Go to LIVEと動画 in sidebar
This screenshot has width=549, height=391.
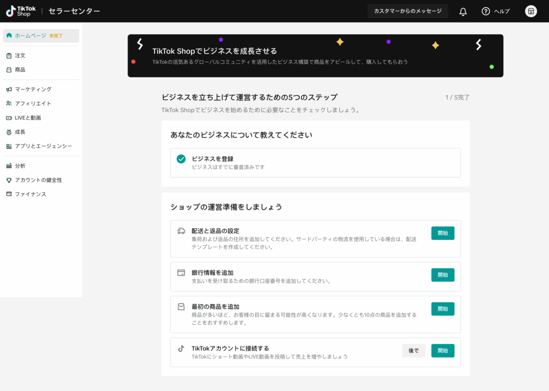[x=28, y=118]
